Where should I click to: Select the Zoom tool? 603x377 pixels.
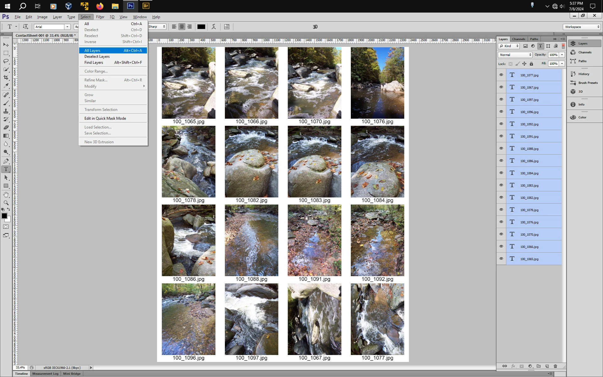pyautogui.click(x=6, y=203)
